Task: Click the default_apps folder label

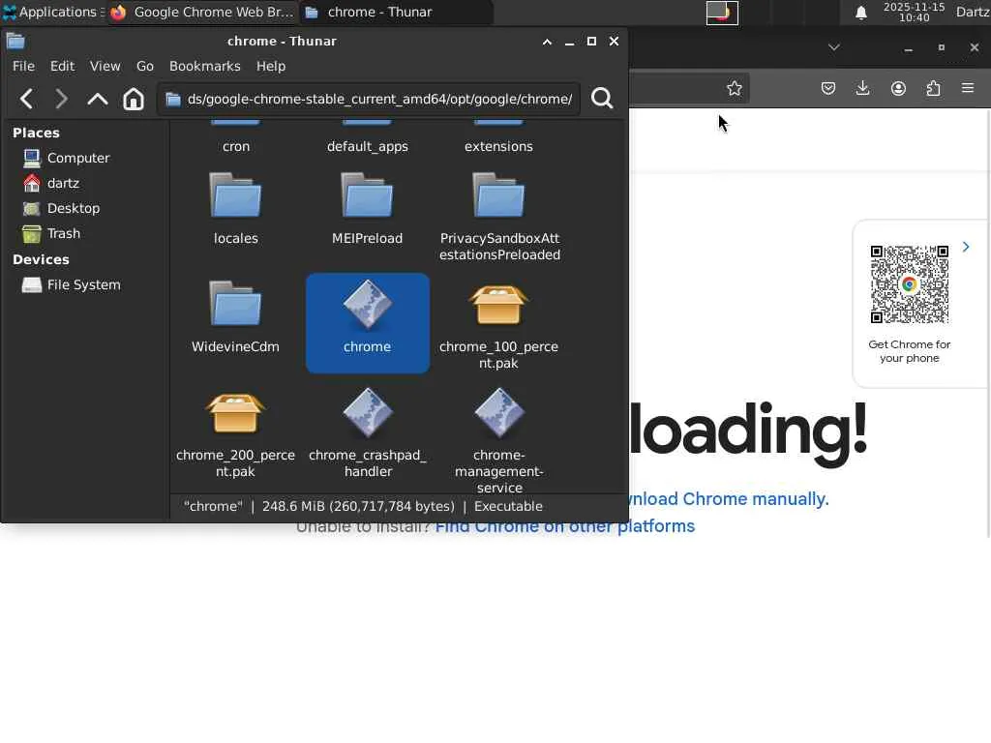Action: [367, 147]
